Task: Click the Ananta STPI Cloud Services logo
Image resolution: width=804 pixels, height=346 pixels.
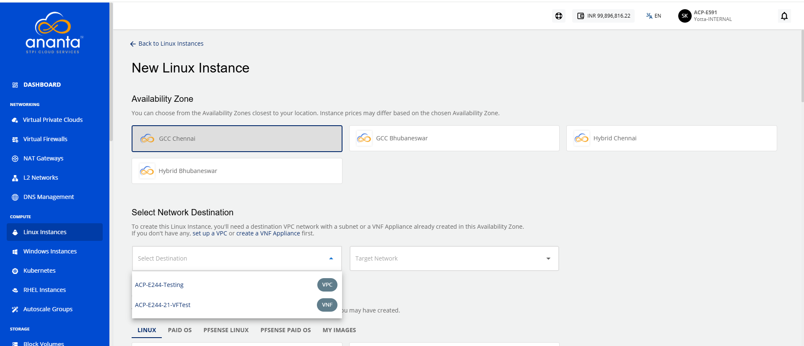Action: 54,33
